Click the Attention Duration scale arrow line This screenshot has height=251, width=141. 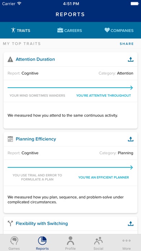coord(70,88)
